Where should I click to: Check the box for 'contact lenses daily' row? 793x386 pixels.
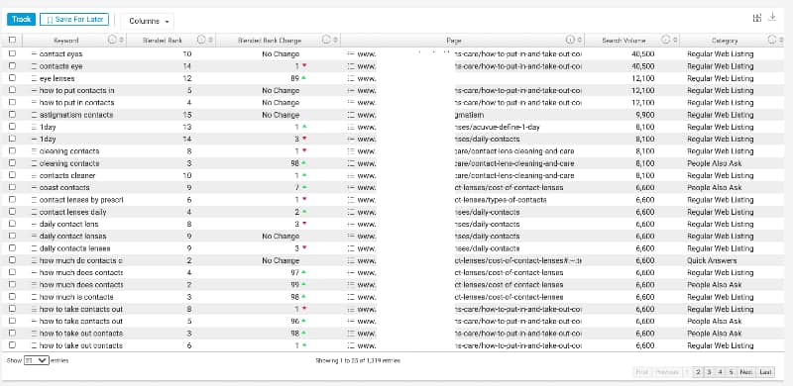coord(13,211)
